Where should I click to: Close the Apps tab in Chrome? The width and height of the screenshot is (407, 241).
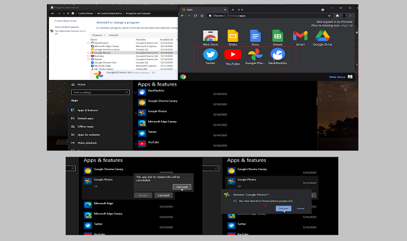tap(225, 10)
